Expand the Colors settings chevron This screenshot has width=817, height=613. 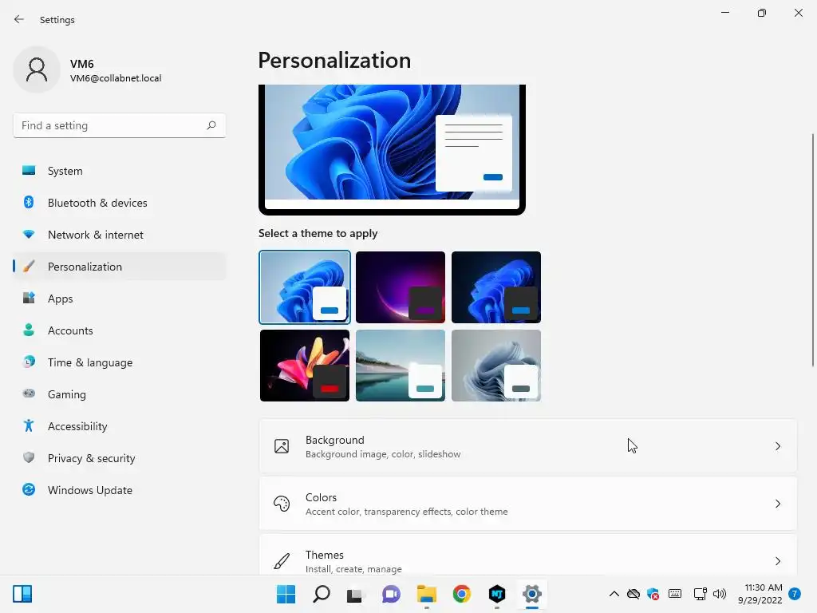click(777, 504)
